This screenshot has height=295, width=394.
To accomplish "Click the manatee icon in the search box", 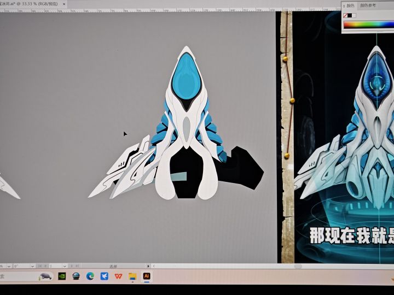I will [46, 276].
